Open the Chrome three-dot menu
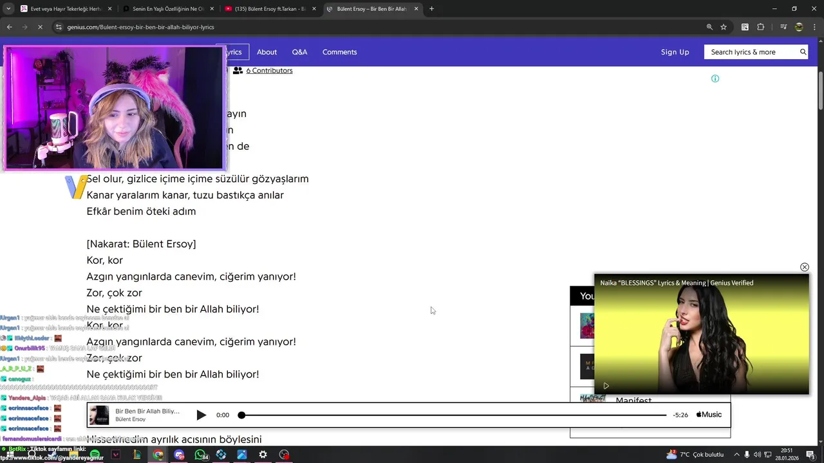Image resolution: width=824 pixels, height=463 pixels. point(814,27)
